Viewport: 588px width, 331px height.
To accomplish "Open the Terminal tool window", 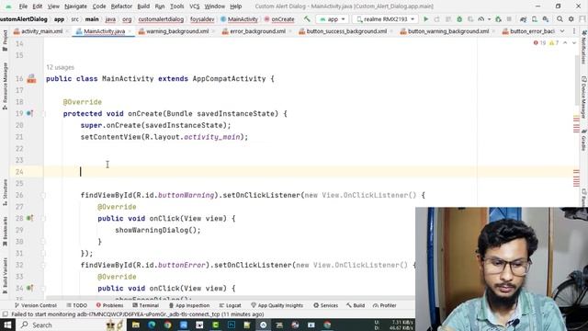I will click(146, 305).
